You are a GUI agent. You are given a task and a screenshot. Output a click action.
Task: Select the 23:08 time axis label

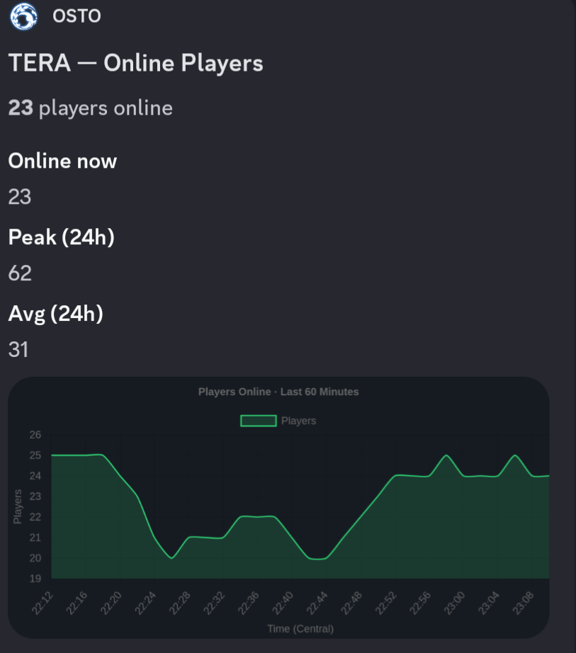[523, 603]
